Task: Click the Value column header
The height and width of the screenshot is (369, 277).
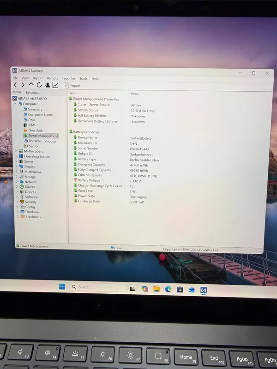Action: 135,94
